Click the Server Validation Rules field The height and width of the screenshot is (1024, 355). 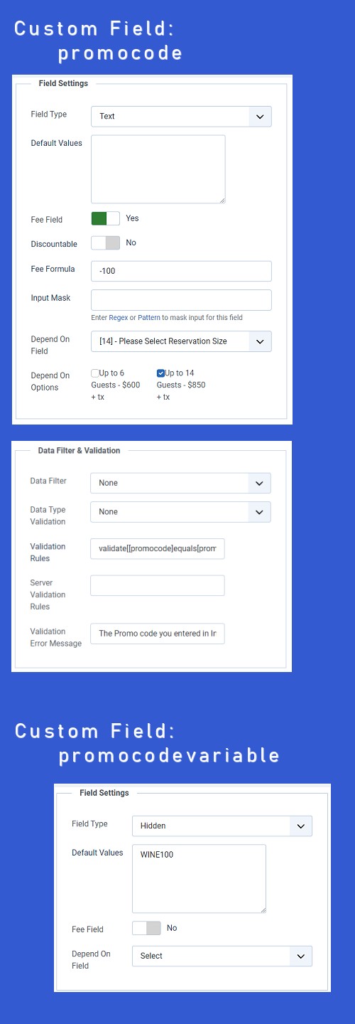(x=158, y=585)
